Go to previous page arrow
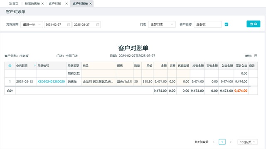 (214, 142)
